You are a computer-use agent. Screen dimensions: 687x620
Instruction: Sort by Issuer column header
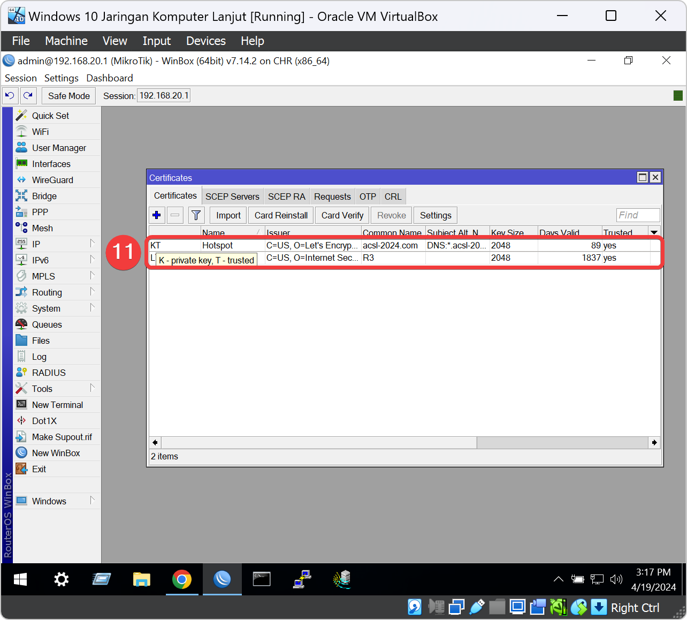click(313, 232)
